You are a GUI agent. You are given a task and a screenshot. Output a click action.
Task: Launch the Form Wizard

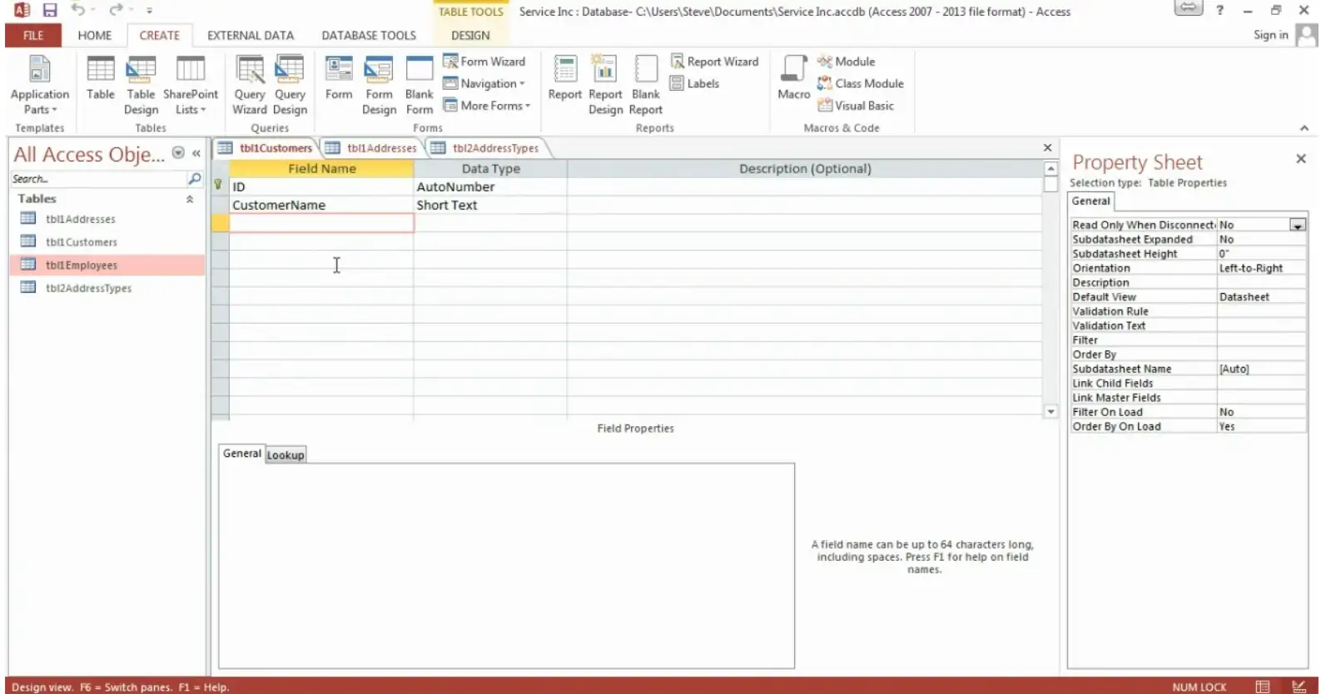pos(484,62)
